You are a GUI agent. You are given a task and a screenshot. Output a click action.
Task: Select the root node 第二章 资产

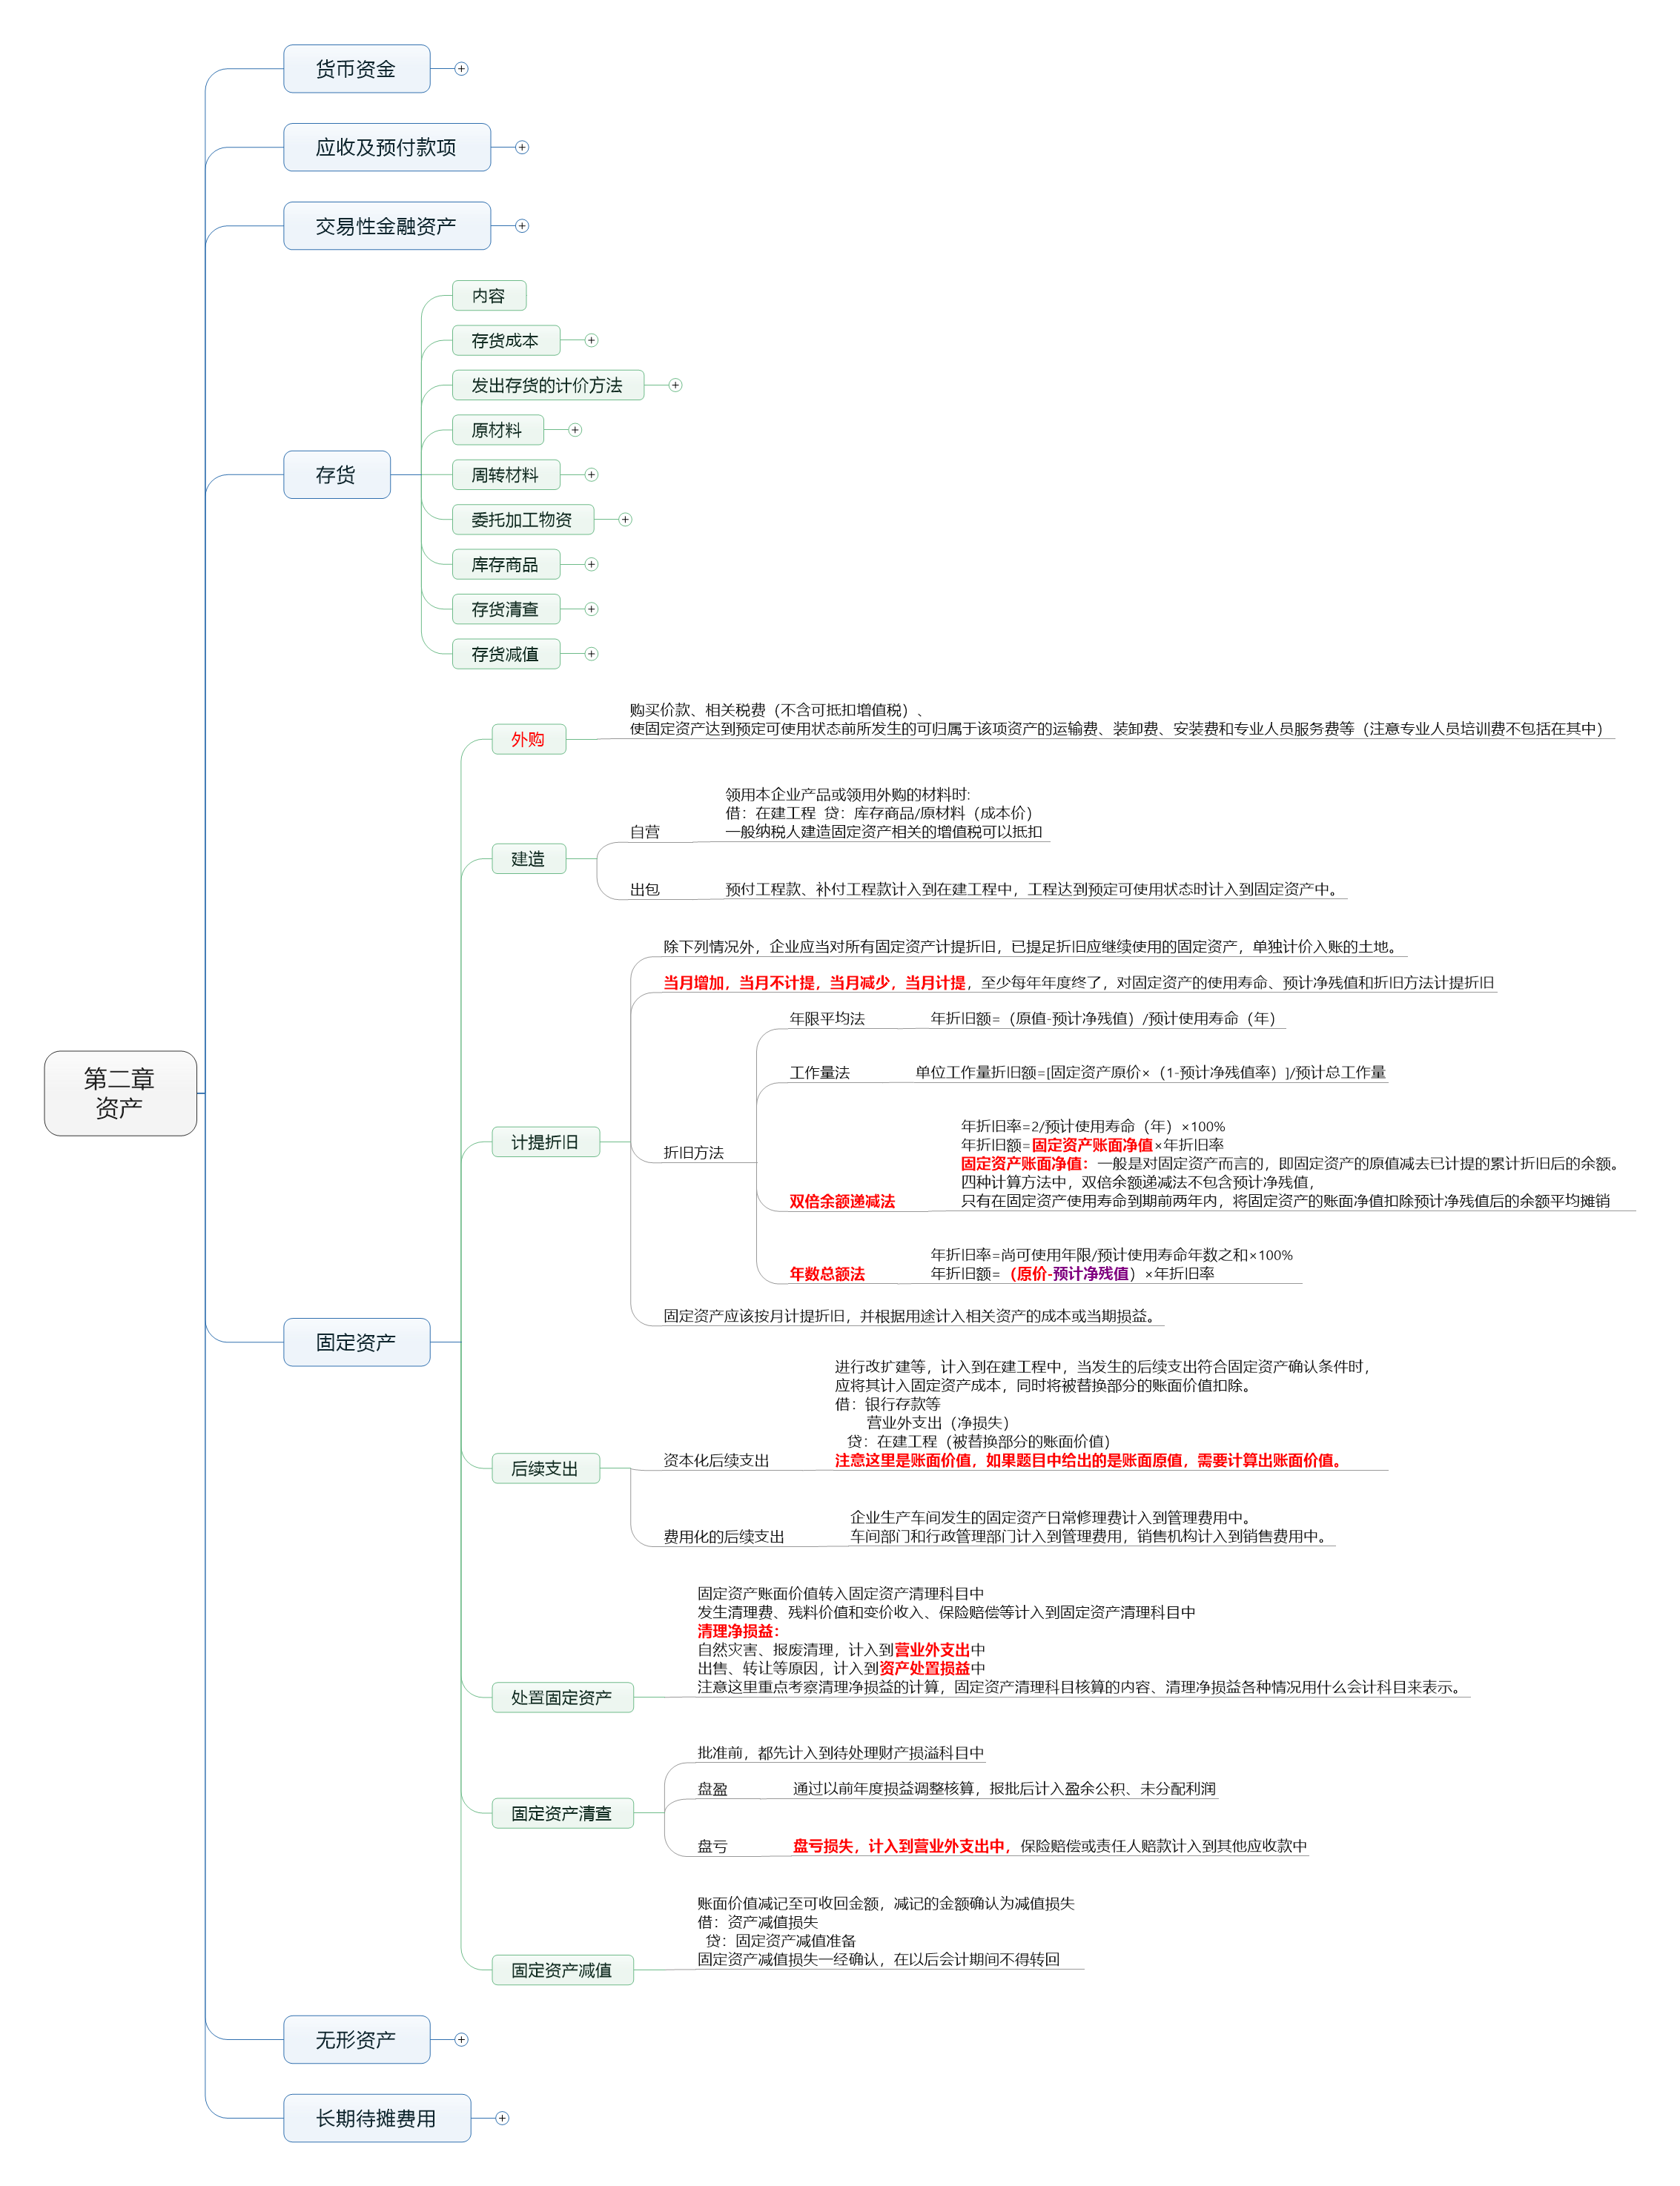point(120,1093)
